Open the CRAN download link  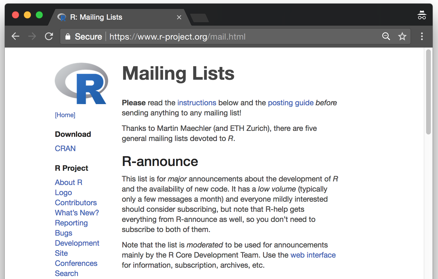65,148
